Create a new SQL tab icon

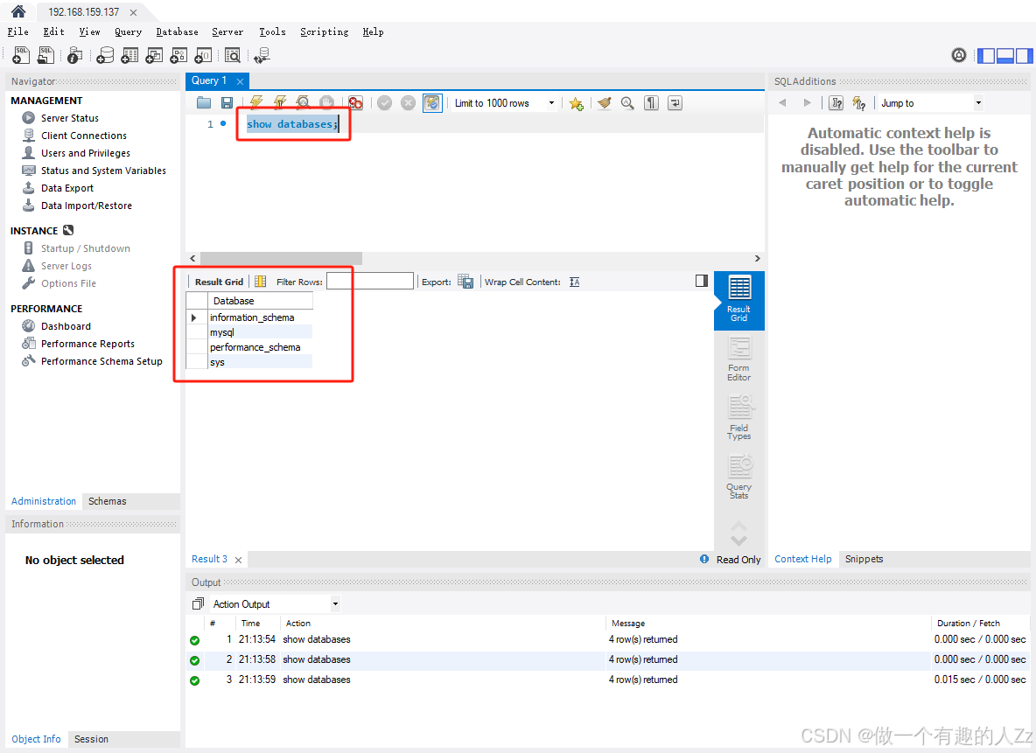20,55
